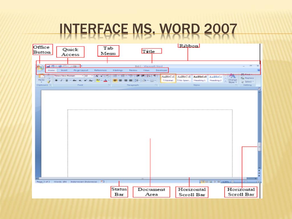Switch to the View tab
Viewport: 292px width, 219px height.
pos(146,70)
